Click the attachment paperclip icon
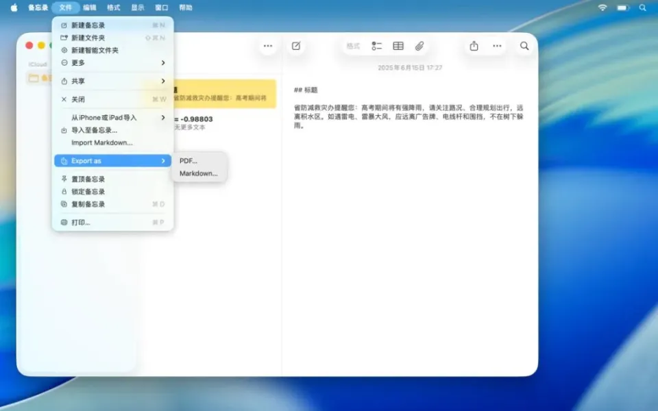 419,46
